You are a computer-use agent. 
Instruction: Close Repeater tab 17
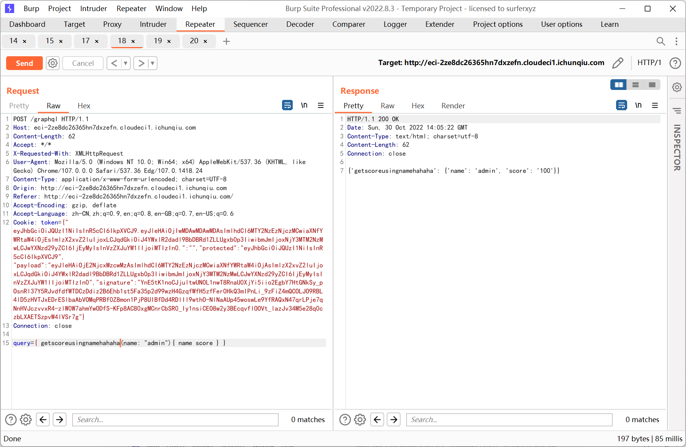[97, 41]
